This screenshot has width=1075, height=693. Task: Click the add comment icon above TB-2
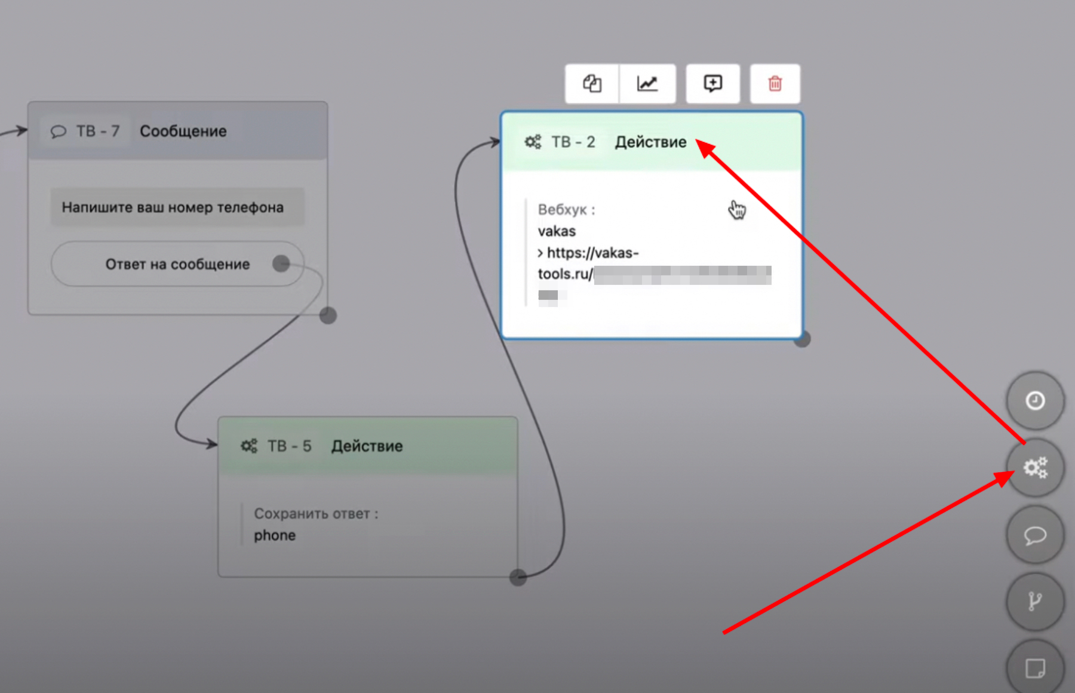click(712, 84)
